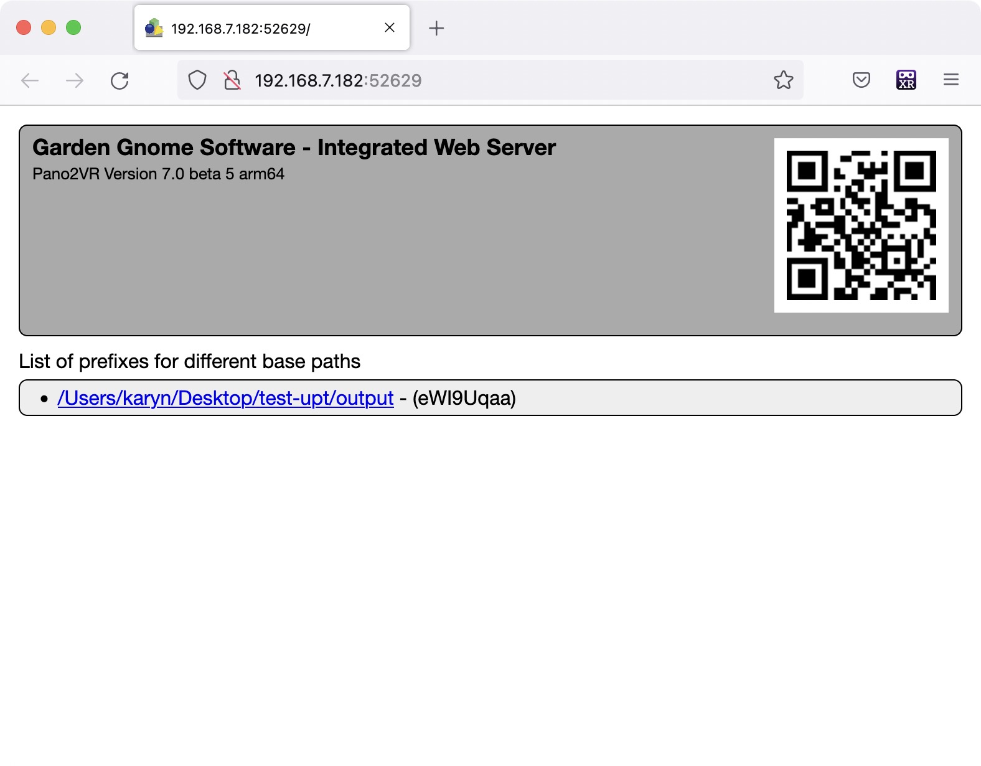This screenshot has height=766, width=981.
Task: Click the forward navigation arrow
Action: coord(75,80)
